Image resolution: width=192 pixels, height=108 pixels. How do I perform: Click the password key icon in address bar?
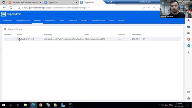[x=143, y=7]
